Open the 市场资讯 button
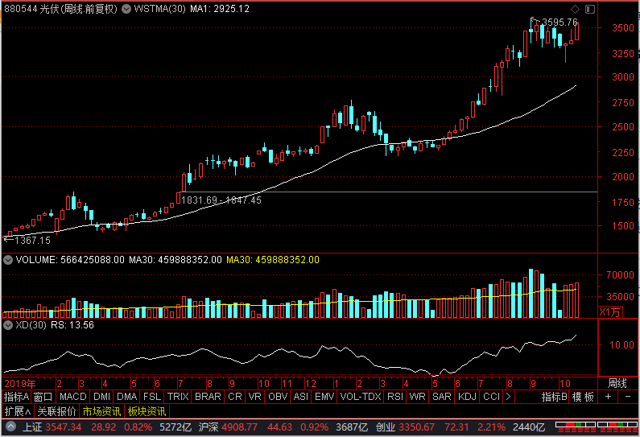 tap(102, 411)
